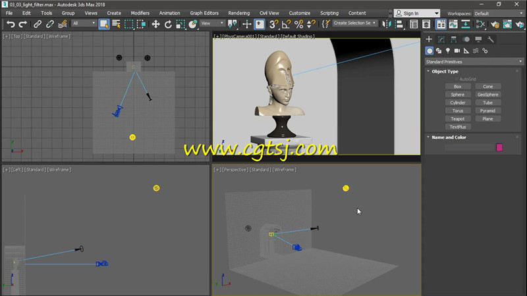Open the View reference coordinate dropdown
Image resolution: width=527 pixels, height=296 pixels.
[212, 23]
